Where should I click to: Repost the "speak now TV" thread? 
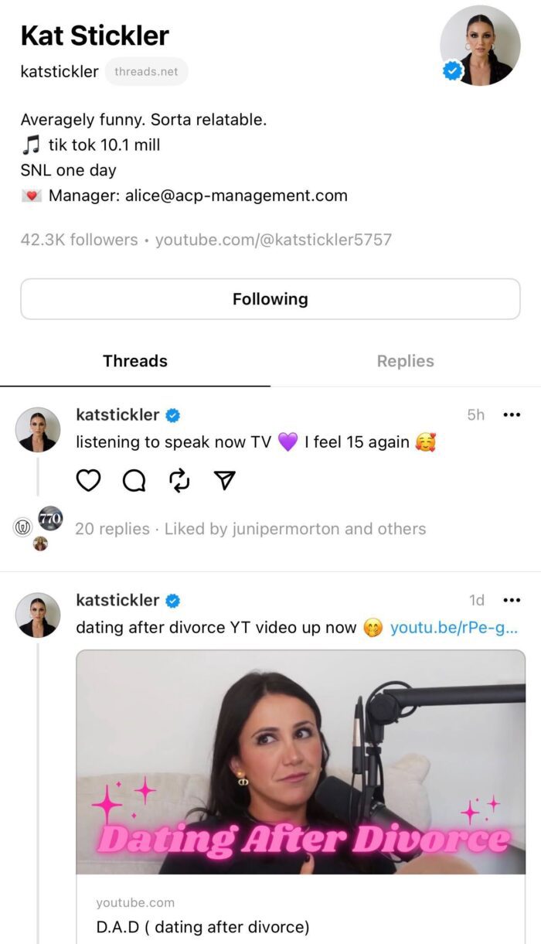tap(178, 480)
